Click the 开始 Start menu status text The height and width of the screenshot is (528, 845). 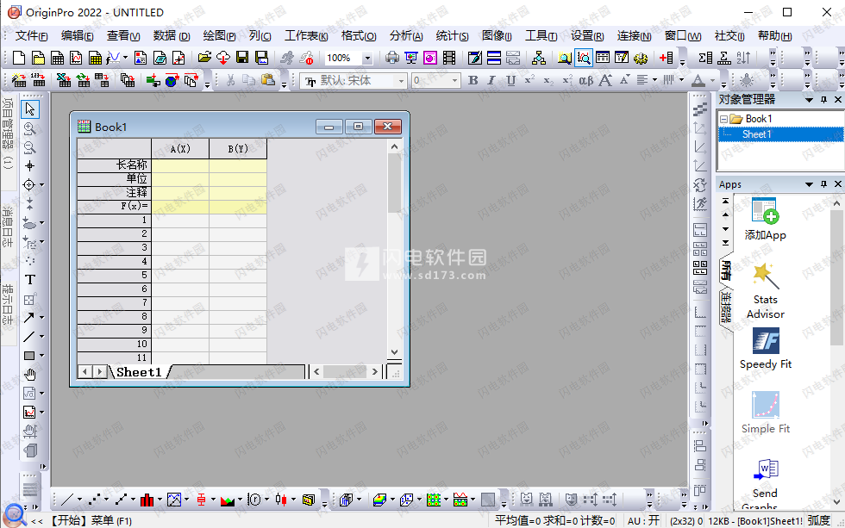point(91,520)
